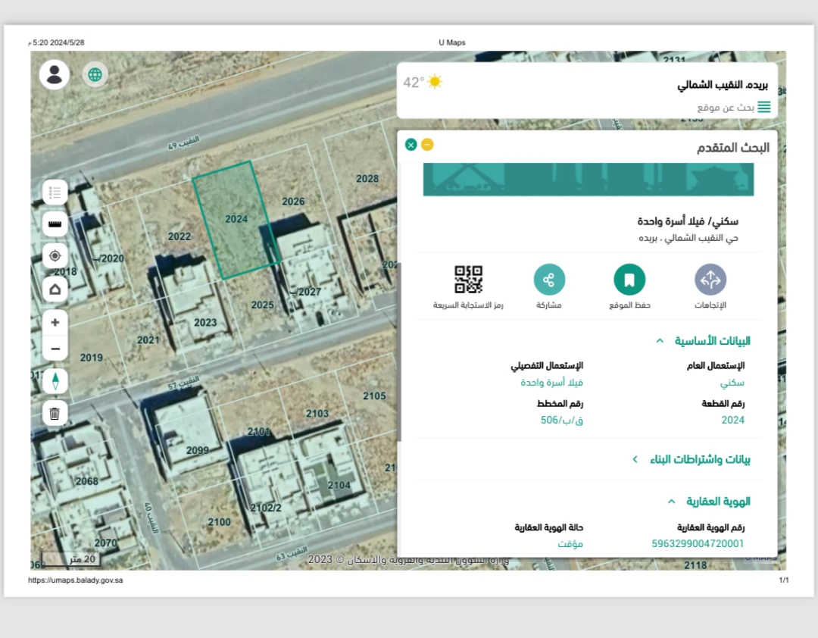Expand بيانات واشتراطات البناء section
This screenshot has width=818, height=638.
click(635, 459)
